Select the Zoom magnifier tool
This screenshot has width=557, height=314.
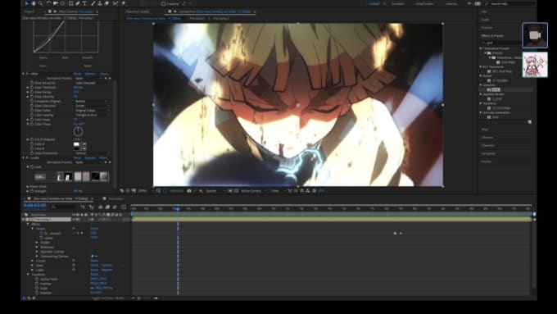pyautogui.click(x=40, y=3)
